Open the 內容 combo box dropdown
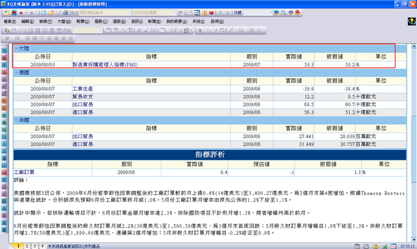This screenshot has height=249, width=417. (100, 31)
